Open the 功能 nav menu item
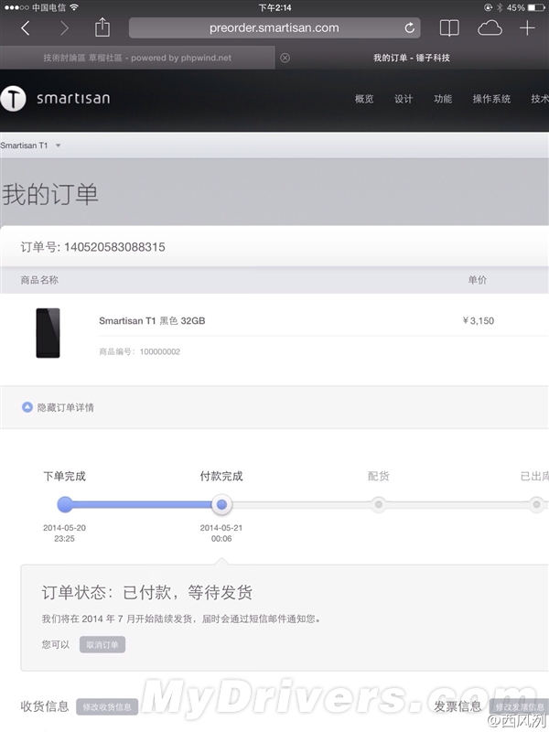The height and width of the screenshot is (732, 549). 443,99
